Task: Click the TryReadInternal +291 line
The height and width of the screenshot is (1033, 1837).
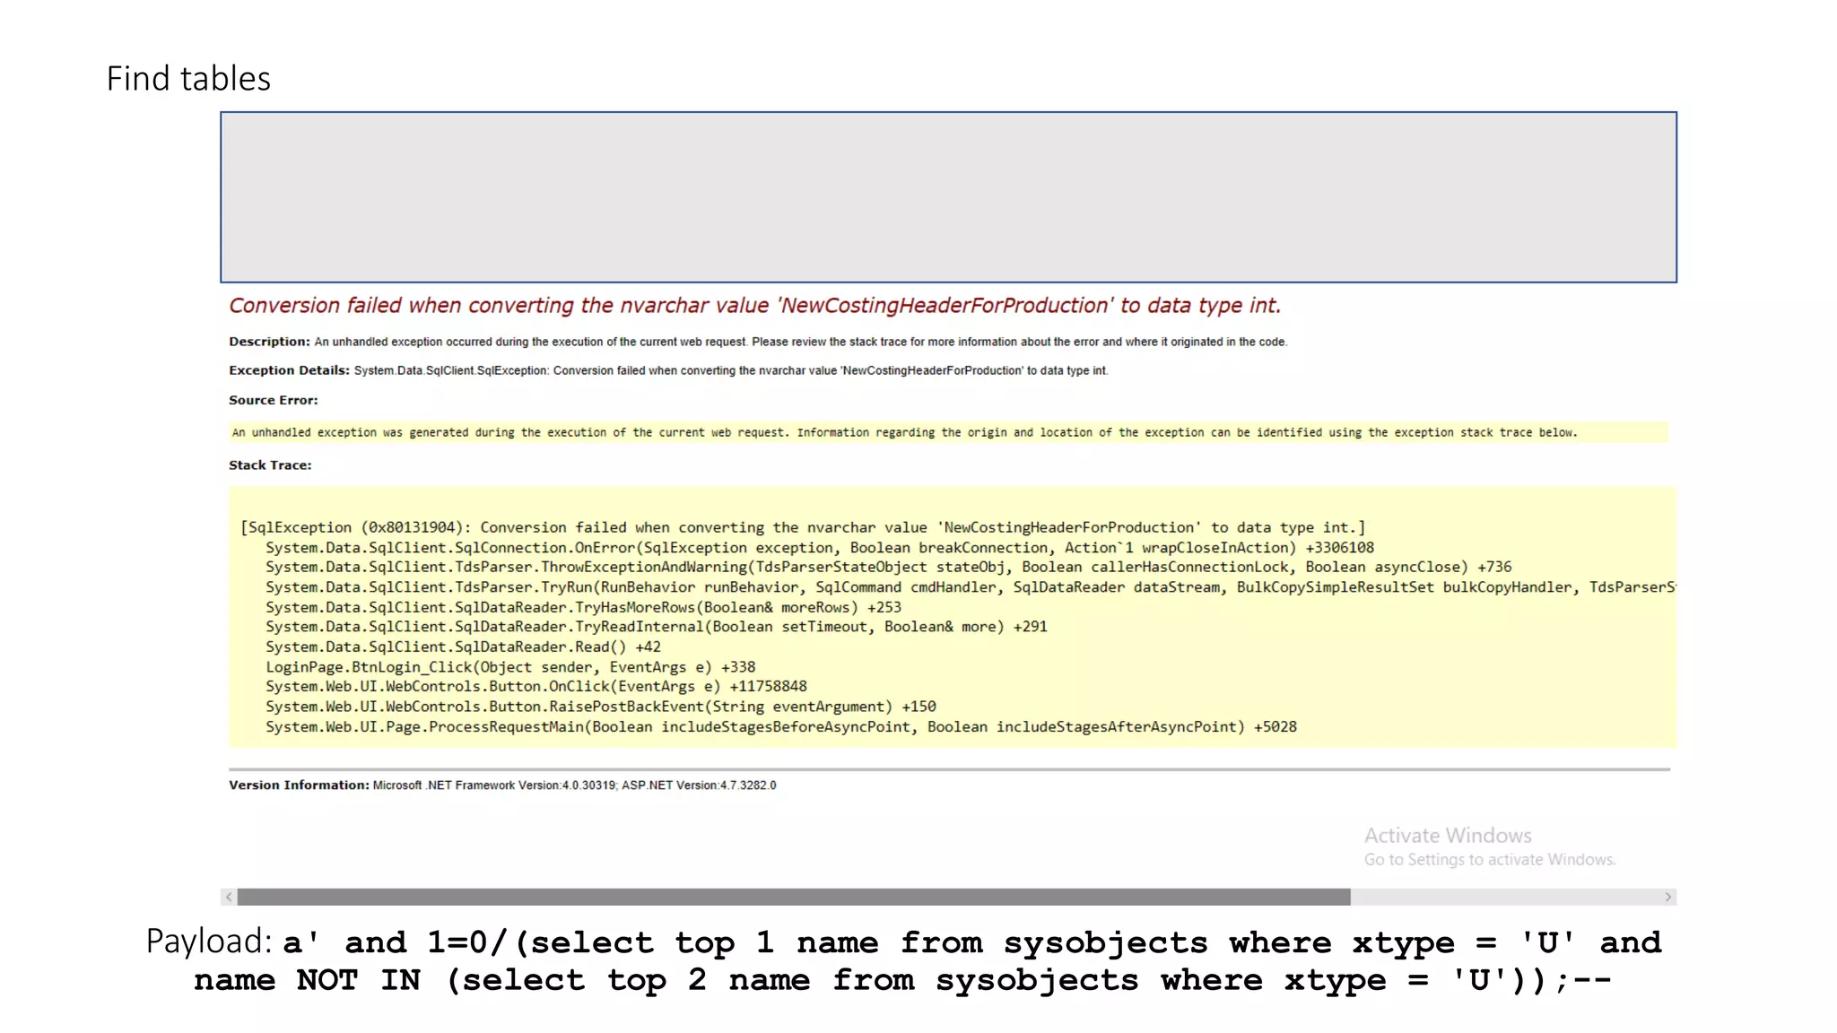Action: click(x=657, y=627)
